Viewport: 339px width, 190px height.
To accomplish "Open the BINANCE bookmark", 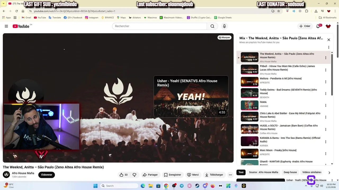I will click(x=107, y=18).
